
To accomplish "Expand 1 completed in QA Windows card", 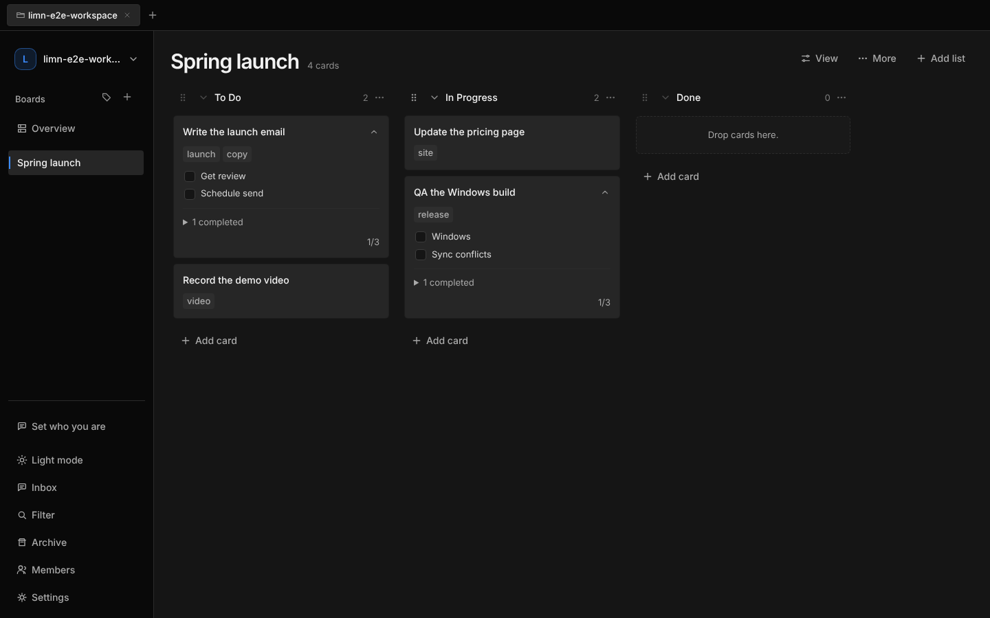I will [444, 283].
